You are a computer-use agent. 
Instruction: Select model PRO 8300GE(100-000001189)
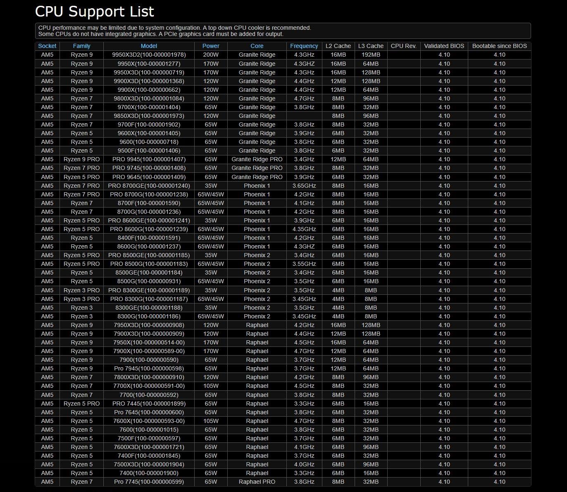tap(149, 290)
